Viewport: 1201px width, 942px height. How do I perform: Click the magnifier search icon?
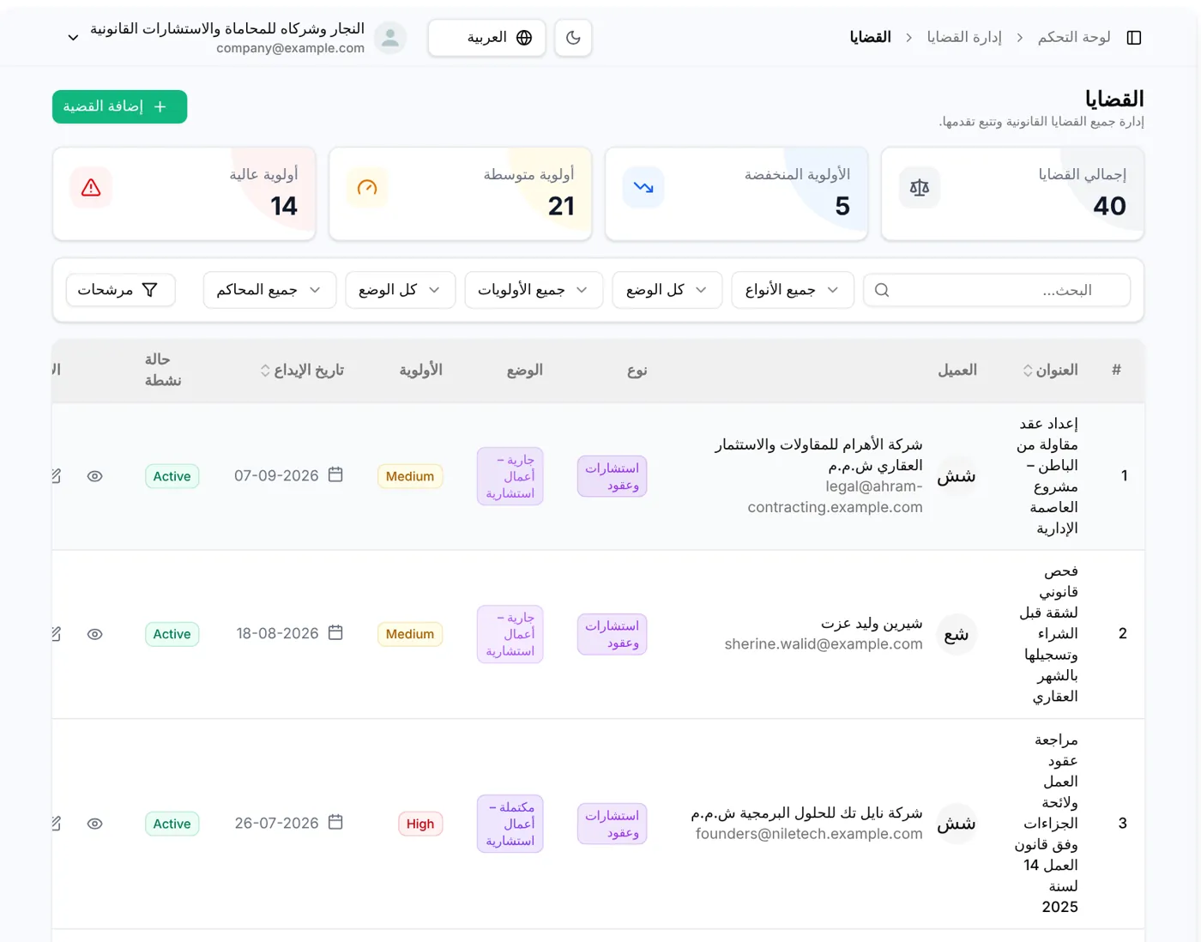click(x=882, y=290)
